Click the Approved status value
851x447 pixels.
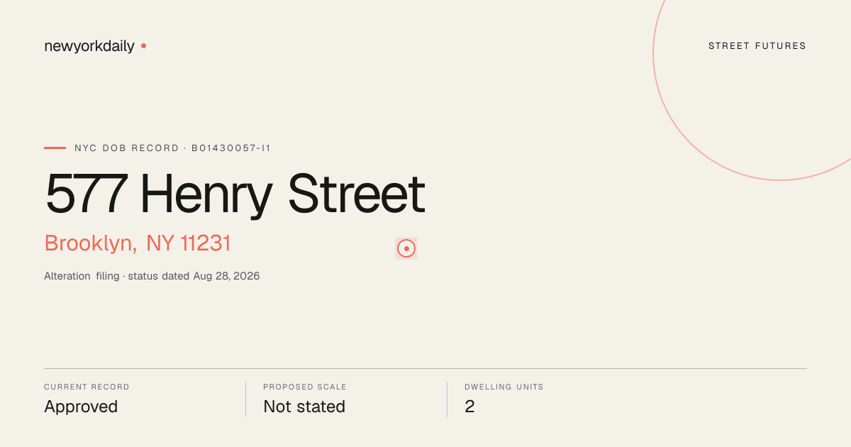click(81, 407)
